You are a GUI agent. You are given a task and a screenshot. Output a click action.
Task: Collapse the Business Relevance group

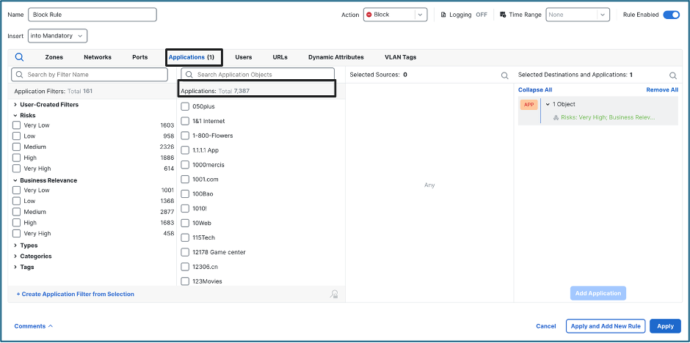[x=15, y=180]
